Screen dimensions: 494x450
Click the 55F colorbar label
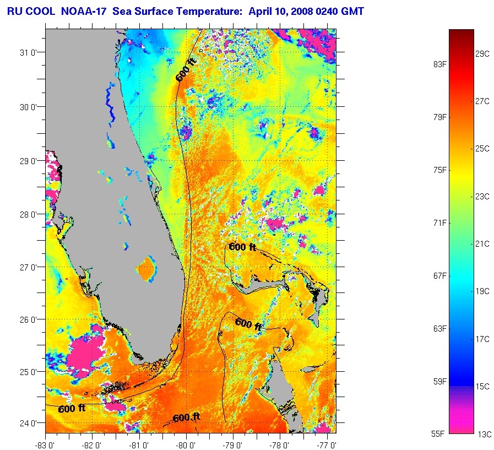438,434
